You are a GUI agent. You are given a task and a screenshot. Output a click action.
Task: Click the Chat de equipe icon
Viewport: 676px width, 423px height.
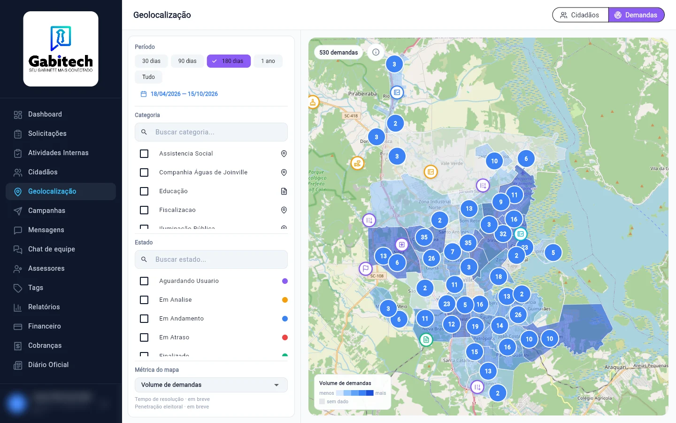pyautogui.click(x=18, y=249)
